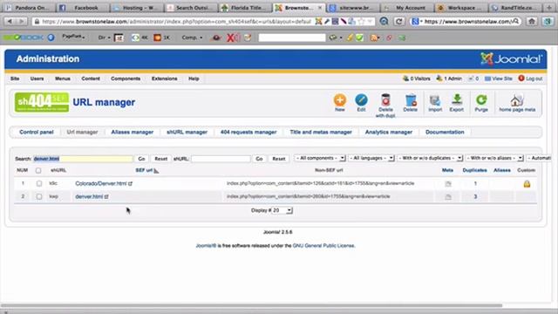
Task: Open the Colorado/Denver.html link
Action: pos(101,184)
